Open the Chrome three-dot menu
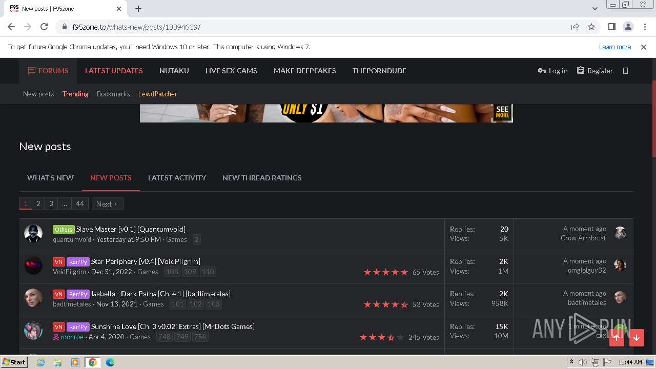This screenshot has height=369, width=656. 644,27
